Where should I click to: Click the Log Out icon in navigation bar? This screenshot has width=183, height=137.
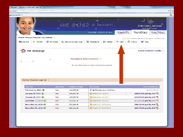point(20,42)
